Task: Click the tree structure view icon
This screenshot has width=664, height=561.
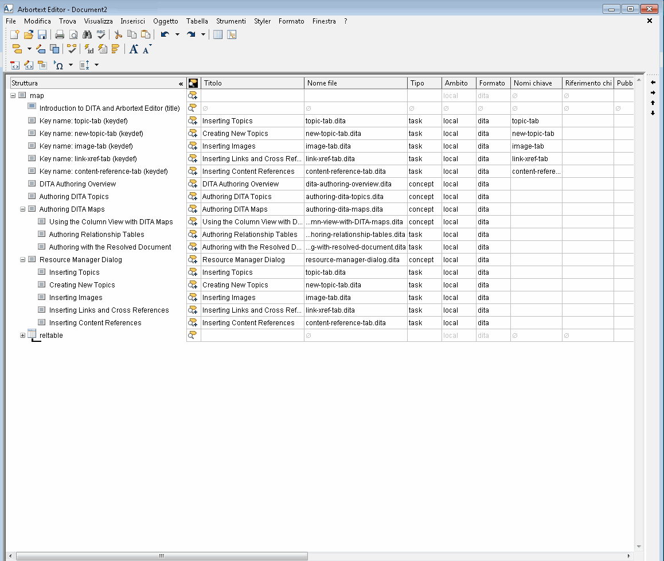Action: tap(231, 35)
